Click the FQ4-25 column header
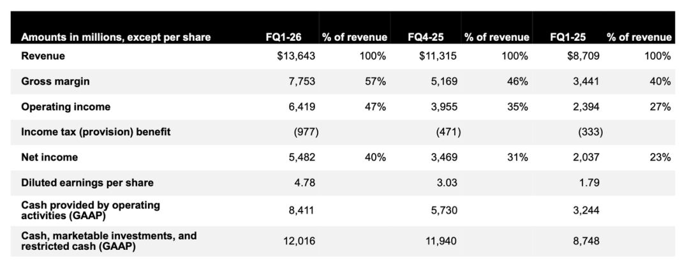This screenshot has width=689, height=267. click(426, 38)
